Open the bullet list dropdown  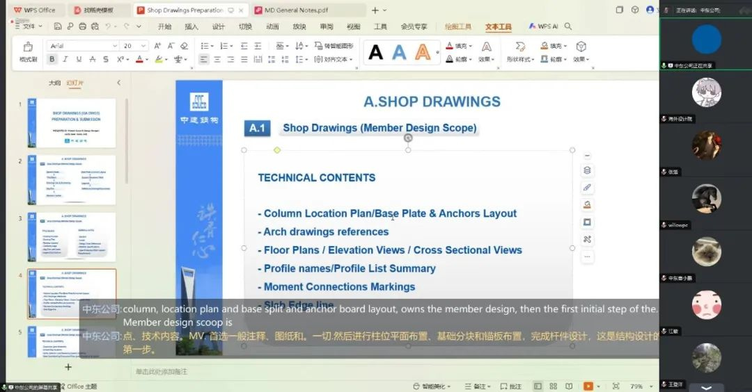tap(213, 46)
